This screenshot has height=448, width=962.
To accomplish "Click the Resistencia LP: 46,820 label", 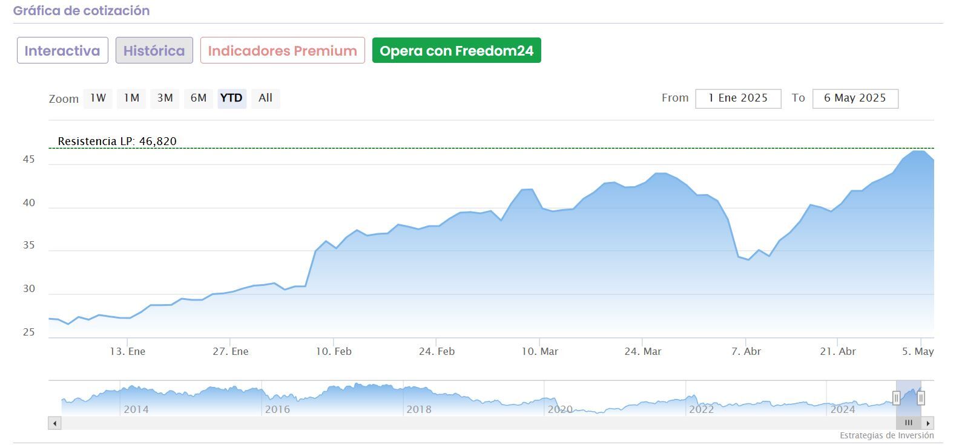I will point(117,141).
